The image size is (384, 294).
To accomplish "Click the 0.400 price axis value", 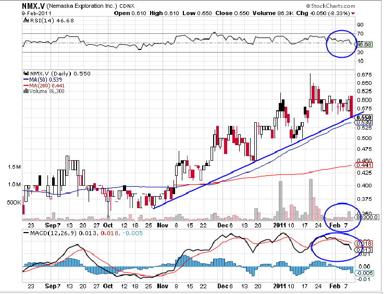I will pos(364,186).
